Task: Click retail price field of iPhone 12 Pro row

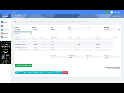Action: coord(59,39)
